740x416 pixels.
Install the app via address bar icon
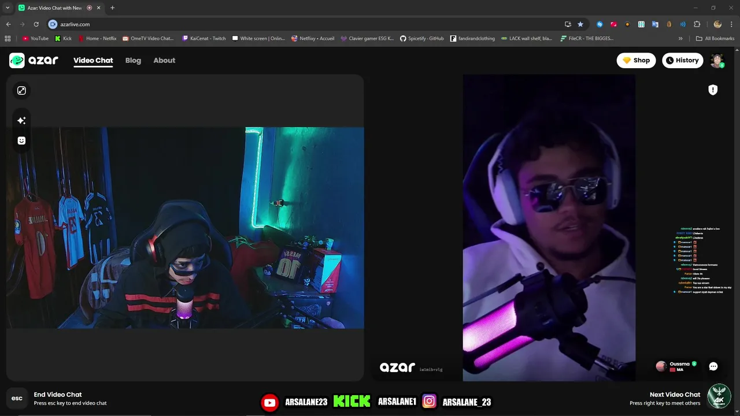coord(568,24)
